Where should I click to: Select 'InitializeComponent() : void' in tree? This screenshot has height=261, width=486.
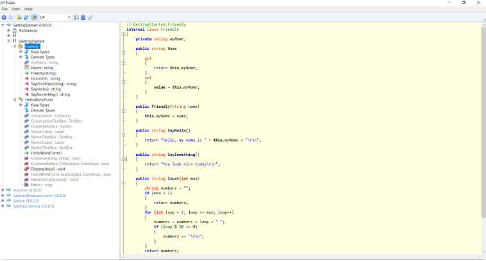[x=54, y=180]
